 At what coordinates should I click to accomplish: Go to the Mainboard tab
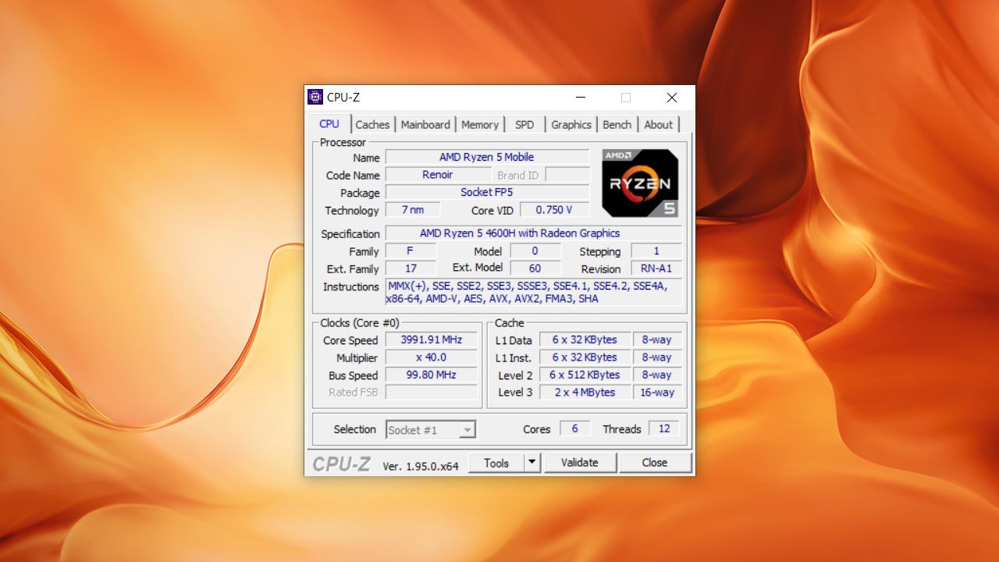[x=425, y=125]
